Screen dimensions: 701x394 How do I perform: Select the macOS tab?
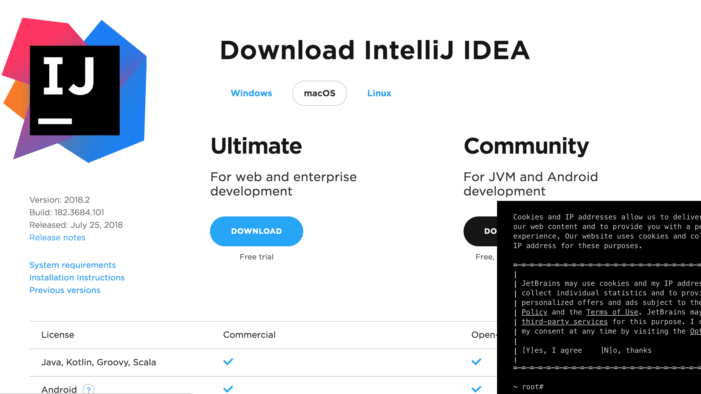319,93
